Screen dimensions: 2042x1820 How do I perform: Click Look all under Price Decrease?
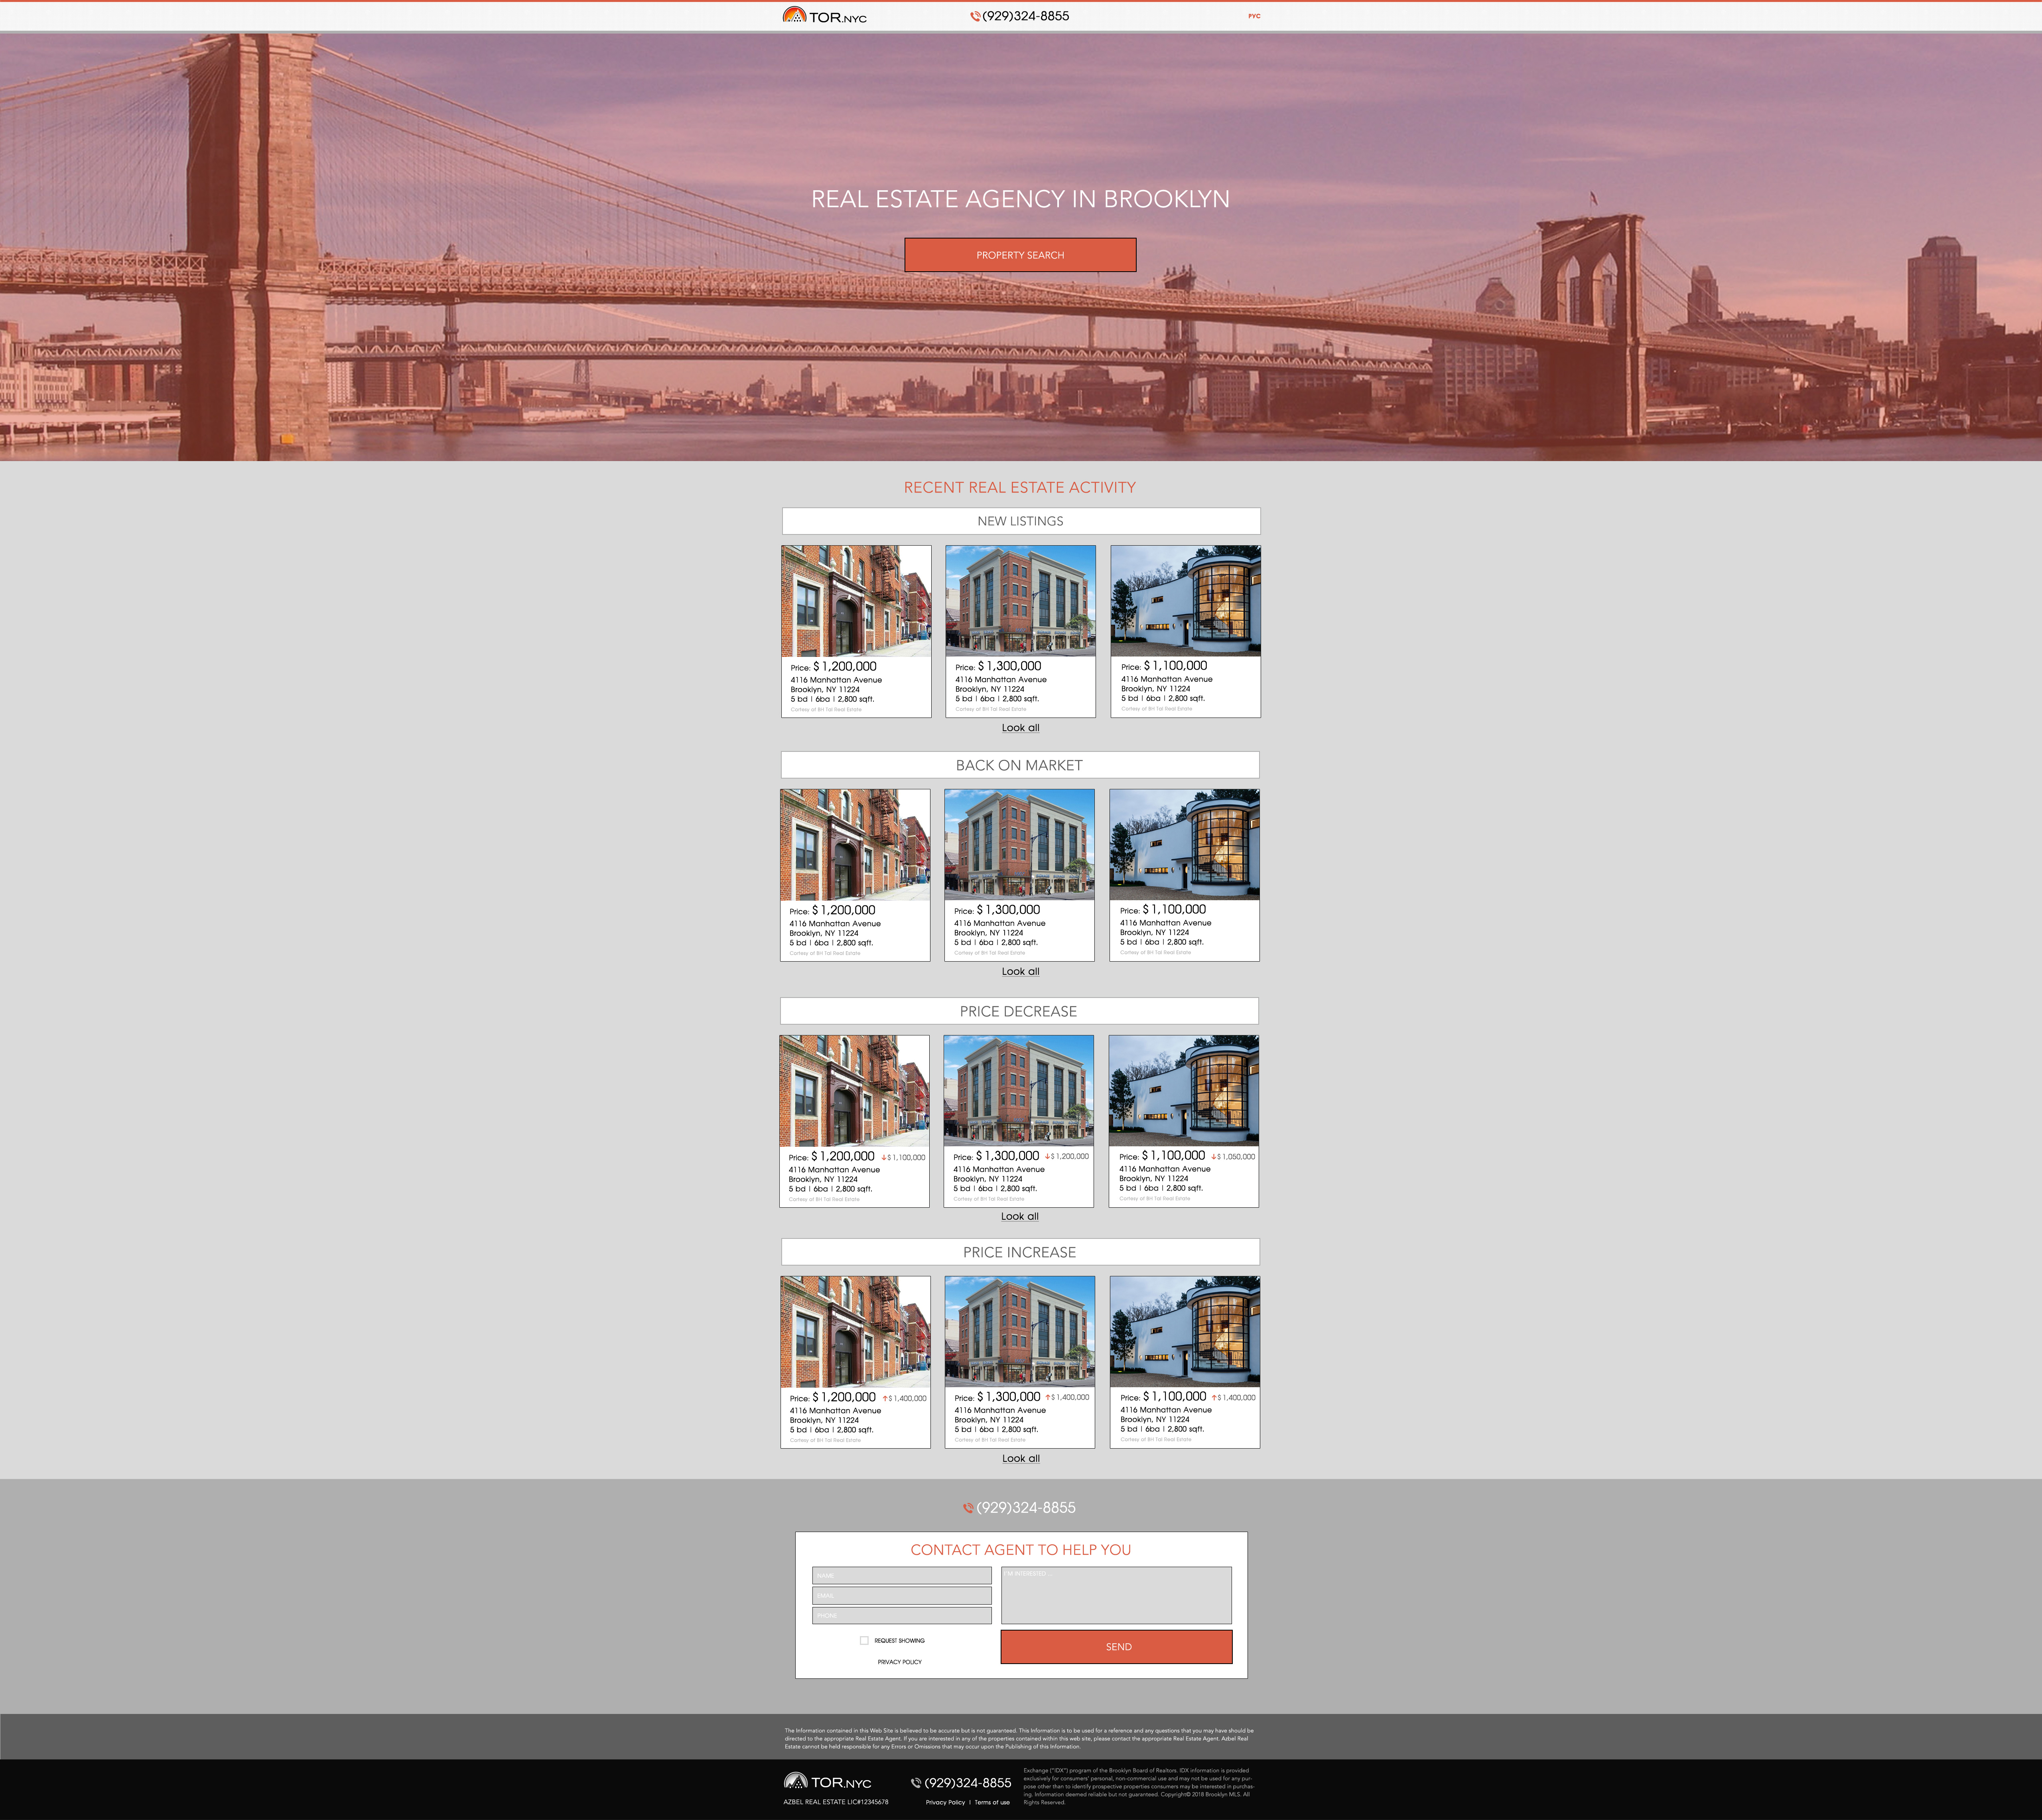(x=1020, y=1216)
